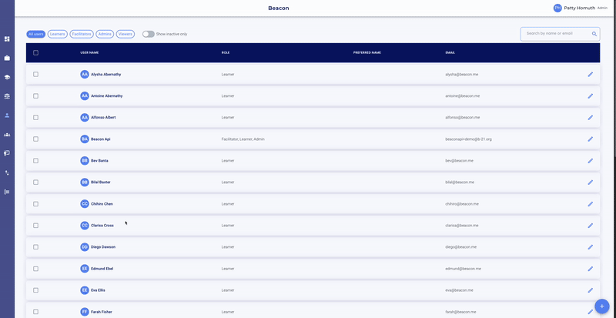Image resolution: width=616 pixels, height=318 pixels.
Task: Tick the checkbox for Antoine Abernathy
Action: point(35,96)
